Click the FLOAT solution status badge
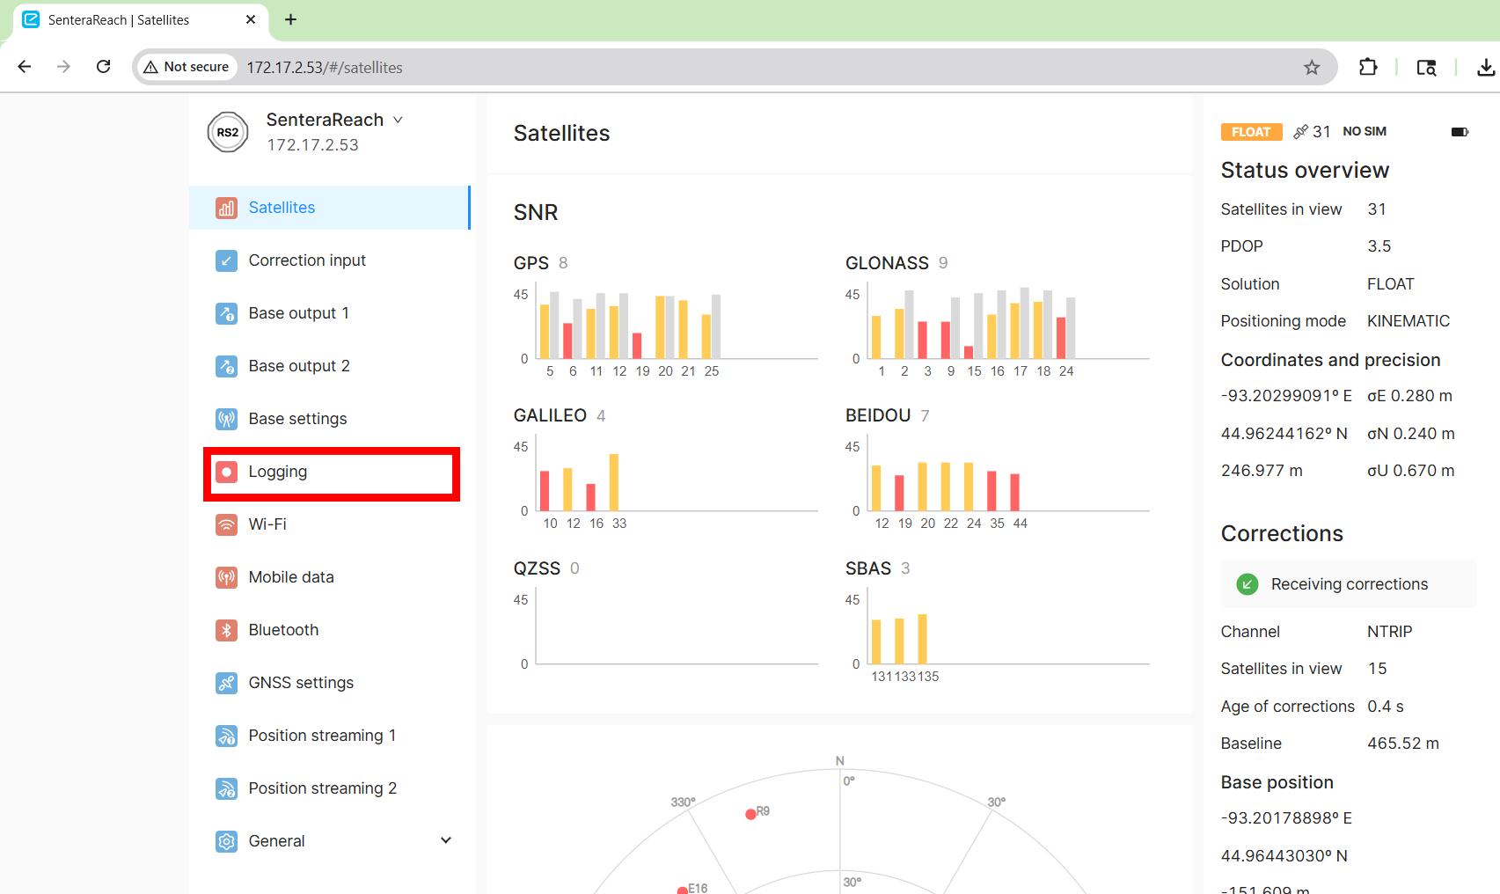Image resolution: width=1500 pixels, height=894 pixels. [x=1250, y=132]
